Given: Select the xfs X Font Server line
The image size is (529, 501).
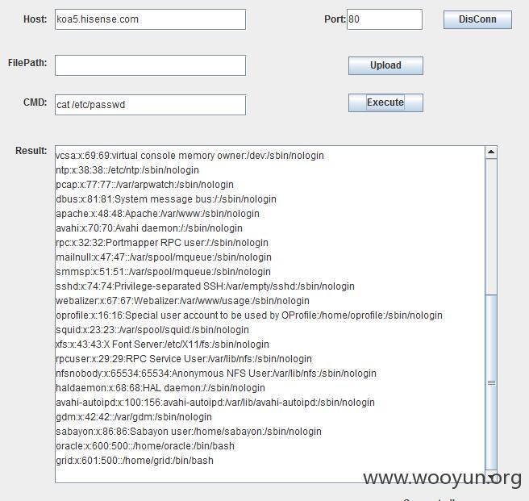Looking at the screenshot, I should 162,344.
